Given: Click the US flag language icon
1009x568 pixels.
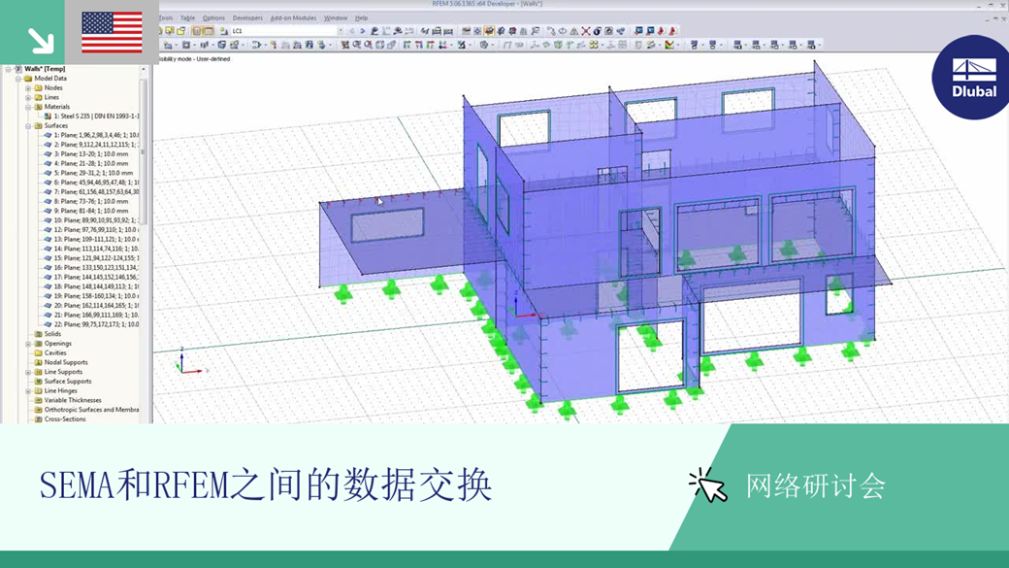Looking at the screenshot, I should (112, 32).
